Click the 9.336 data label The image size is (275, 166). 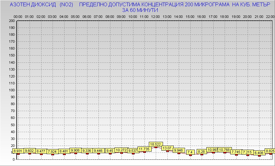pos(87,151)
